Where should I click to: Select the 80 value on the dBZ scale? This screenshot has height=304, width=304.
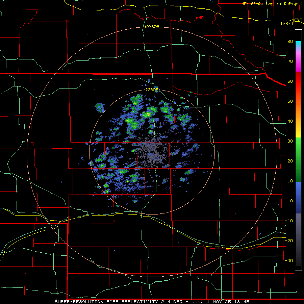tap(290, 41)
